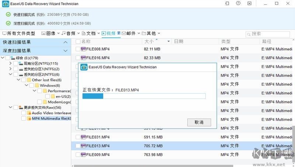Click the FILE008.MP4 video file icon
Screen dimensions: 295x167
coord(83,49)
